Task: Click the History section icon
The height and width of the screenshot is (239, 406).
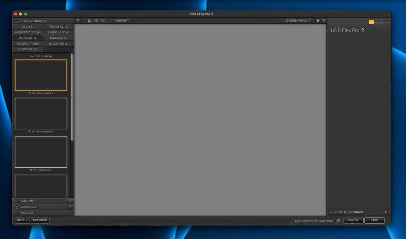Action: [17, 213]
